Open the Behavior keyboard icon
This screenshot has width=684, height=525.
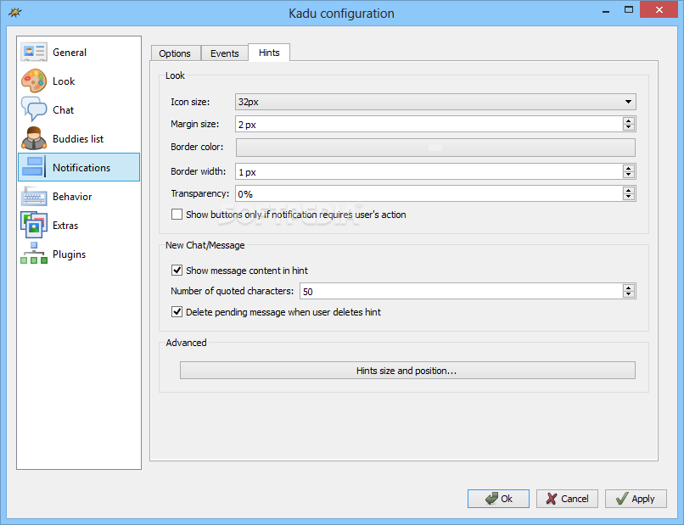coord(34,196)
